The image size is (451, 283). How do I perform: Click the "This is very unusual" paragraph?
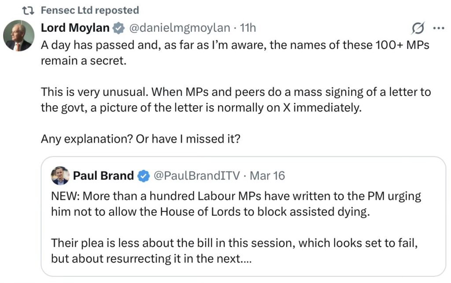pos(236,100)
